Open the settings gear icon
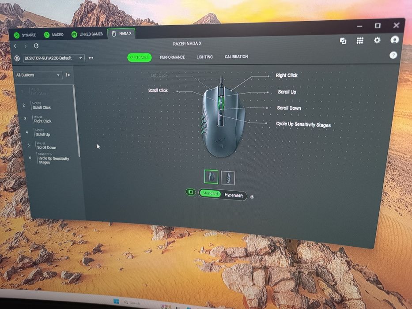The width and height of the screenshot is (412, 309). [x=377, y=40]
